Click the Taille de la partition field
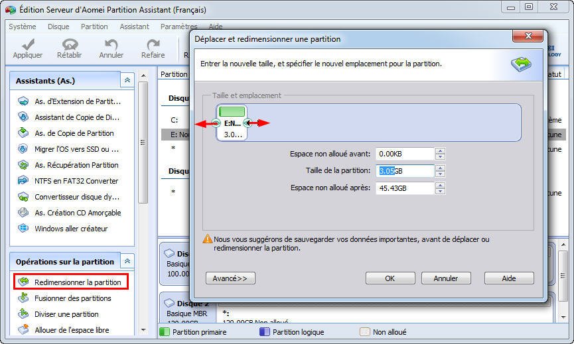574x344 pixels. point(405,171)
